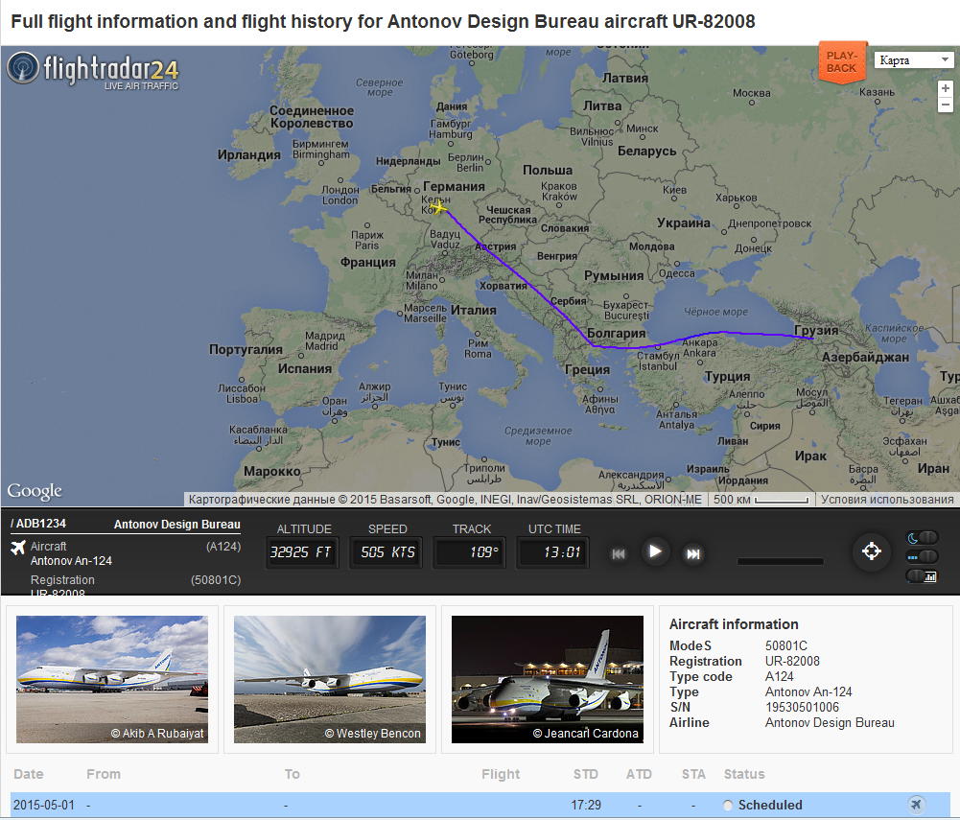
Task: Click the Грузия label at route end
Action: pos(816,330)
